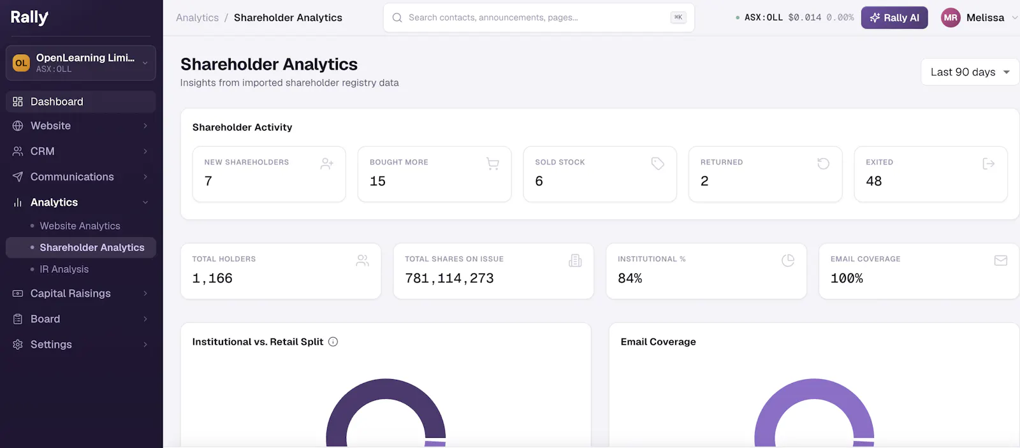Click the search magnifier icon
This screenshot has height=448, width=1020.
pyautogui.click(x=397, y=18)
